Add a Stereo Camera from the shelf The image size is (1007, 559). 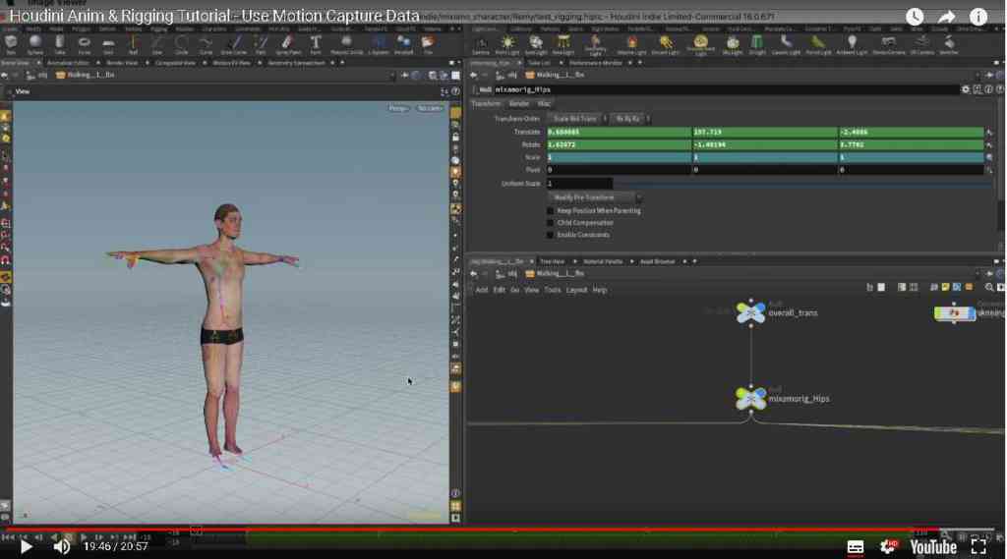pyautogui.click(x=888, y=44)
